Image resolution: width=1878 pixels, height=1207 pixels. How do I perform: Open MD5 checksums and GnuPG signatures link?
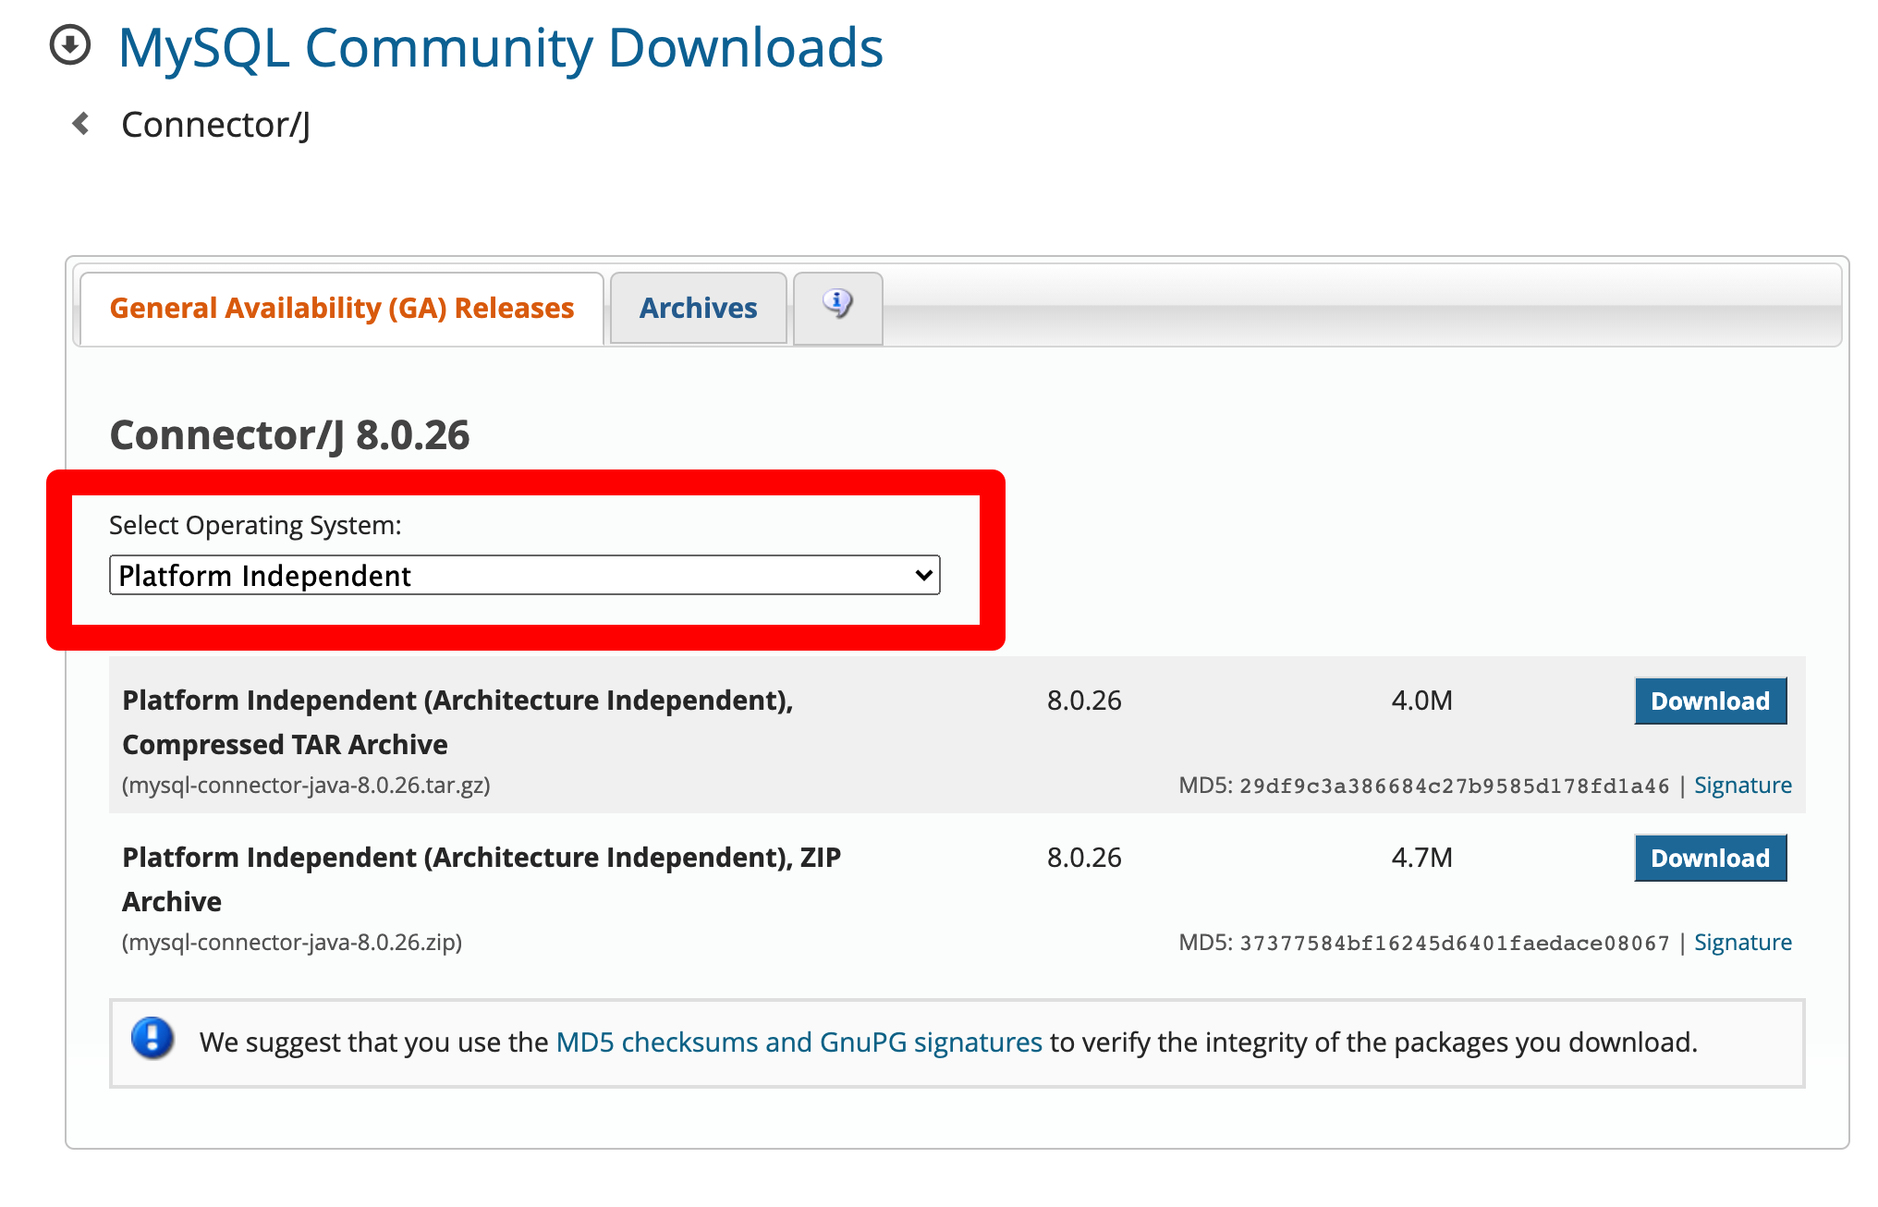tap(799, 1042)
